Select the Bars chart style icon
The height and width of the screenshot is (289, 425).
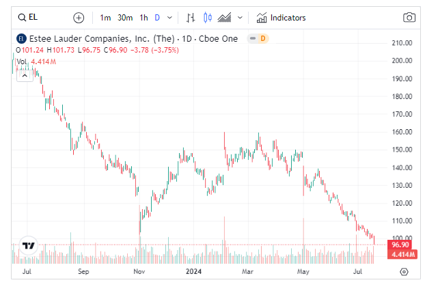[191, 18]
